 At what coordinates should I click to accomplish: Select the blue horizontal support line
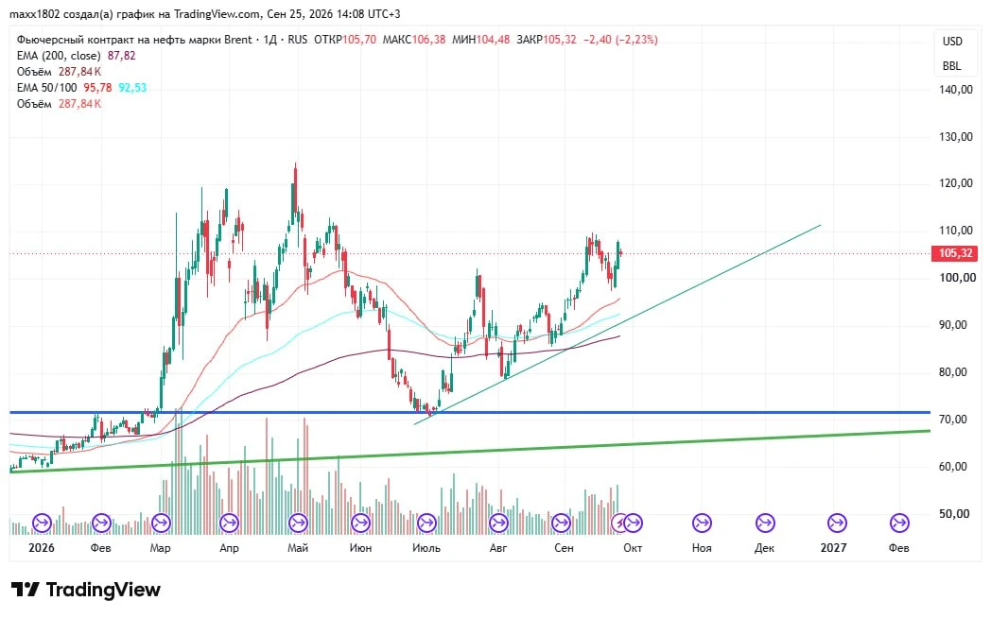pyautogui.click(x=470, y=412)
